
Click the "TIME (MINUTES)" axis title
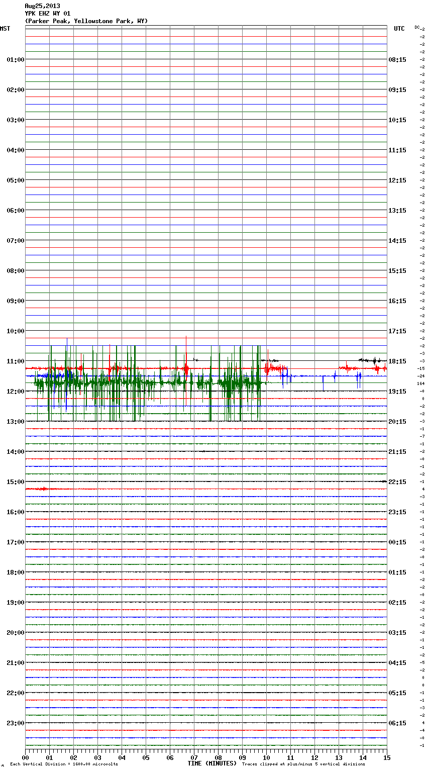pos(212,763)
